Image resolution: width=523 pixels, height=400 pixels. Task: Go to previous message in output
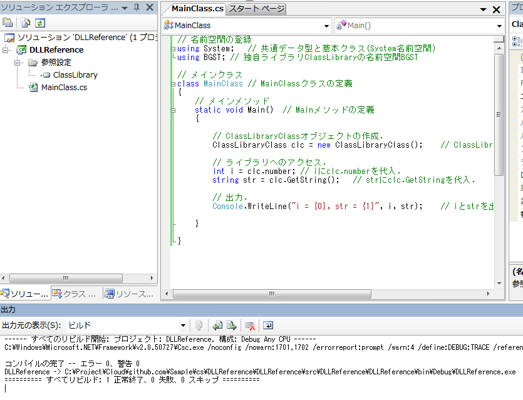click(217, 326)
